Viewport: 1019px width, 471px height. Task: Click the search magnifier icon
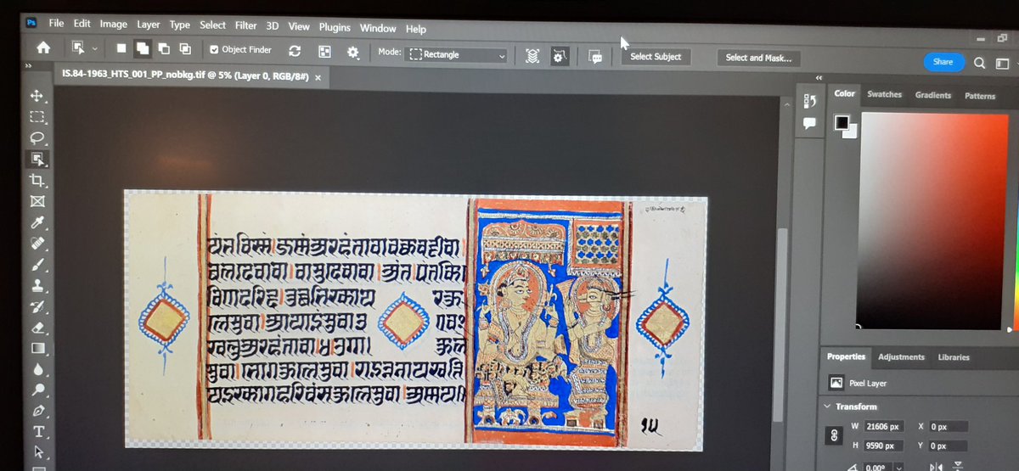point(980,63)
